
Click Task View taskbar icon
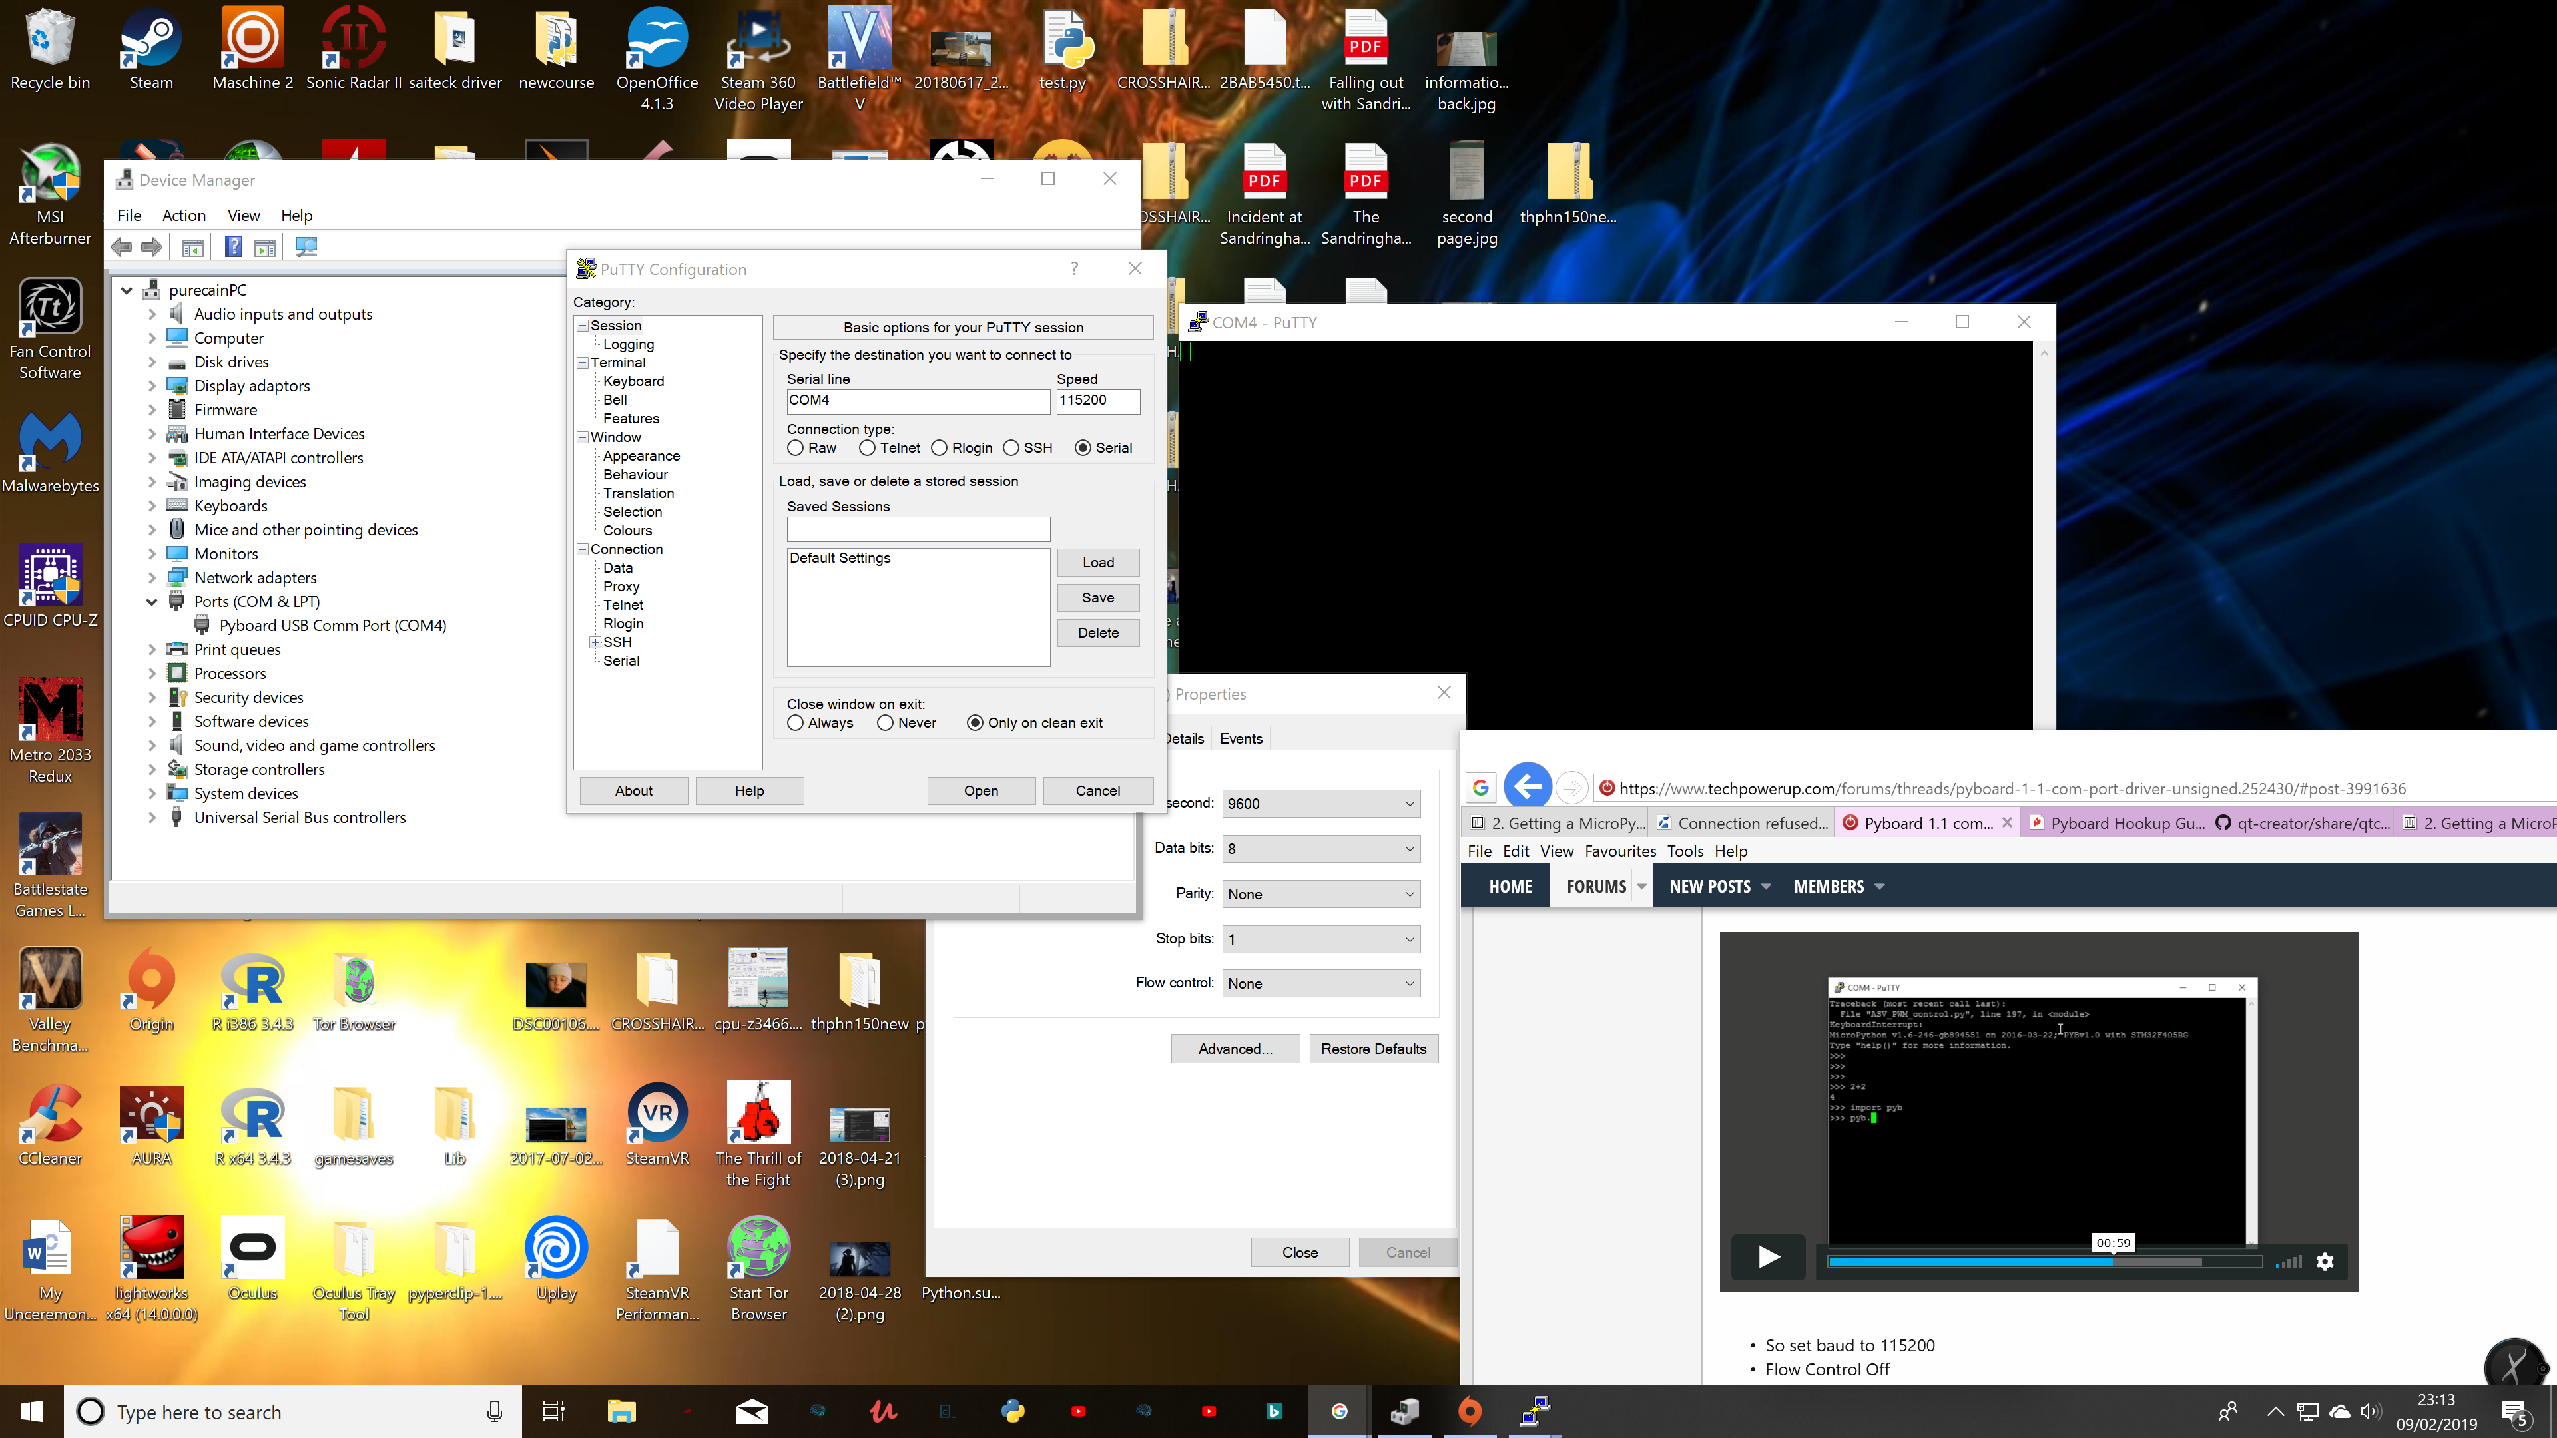[x=553, y=1411]
